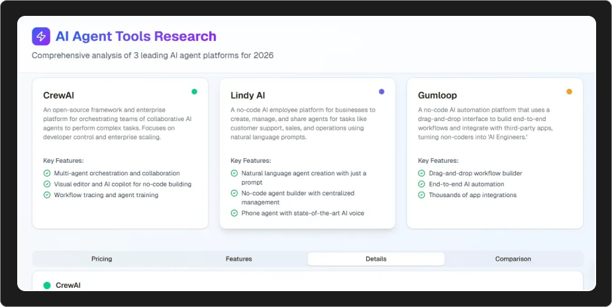612x307 pixels.
Task: Click the orange status dot on Gumloop card
Action: click(x=570, y=92)
